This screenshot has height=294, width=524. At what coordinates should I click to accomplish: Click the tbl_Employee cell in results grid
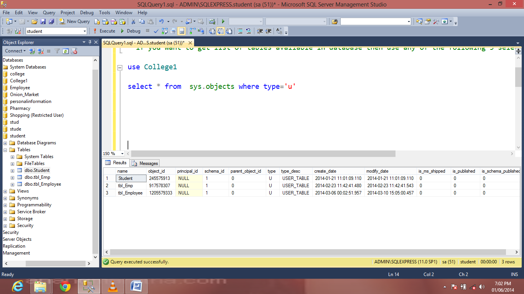[130, 193]
